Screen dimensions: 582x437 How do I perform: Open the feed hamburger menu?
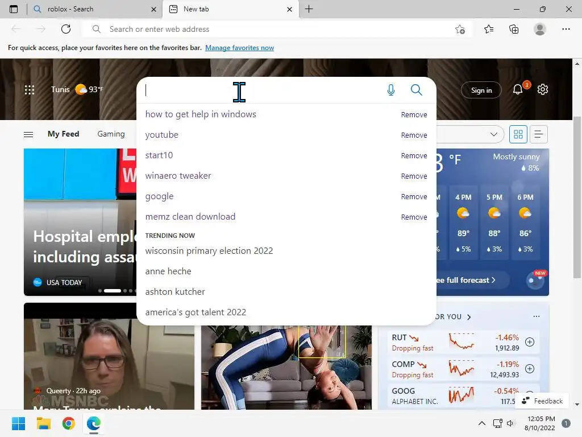(x=28, y=134)
